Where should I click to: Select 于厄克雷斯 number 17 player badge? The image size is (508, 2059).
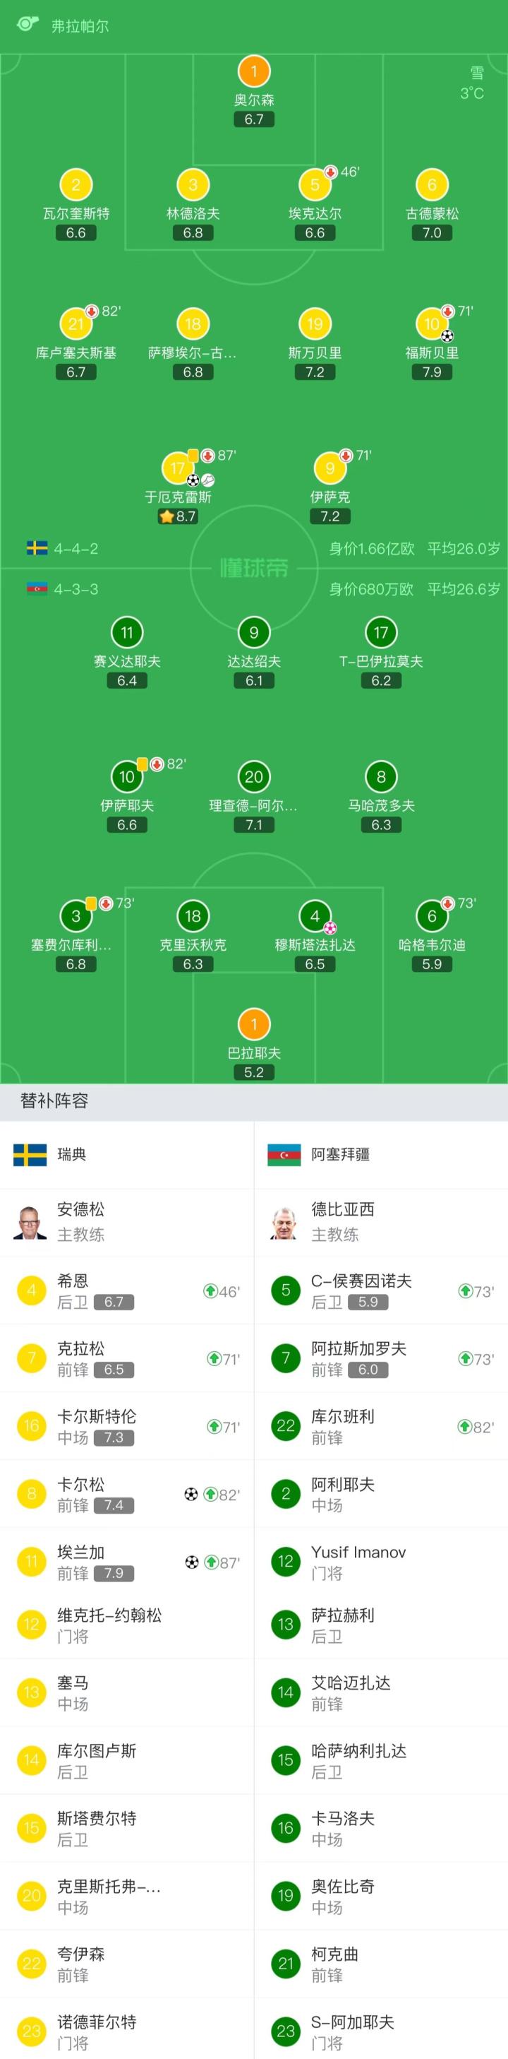(x=177, y=468)
